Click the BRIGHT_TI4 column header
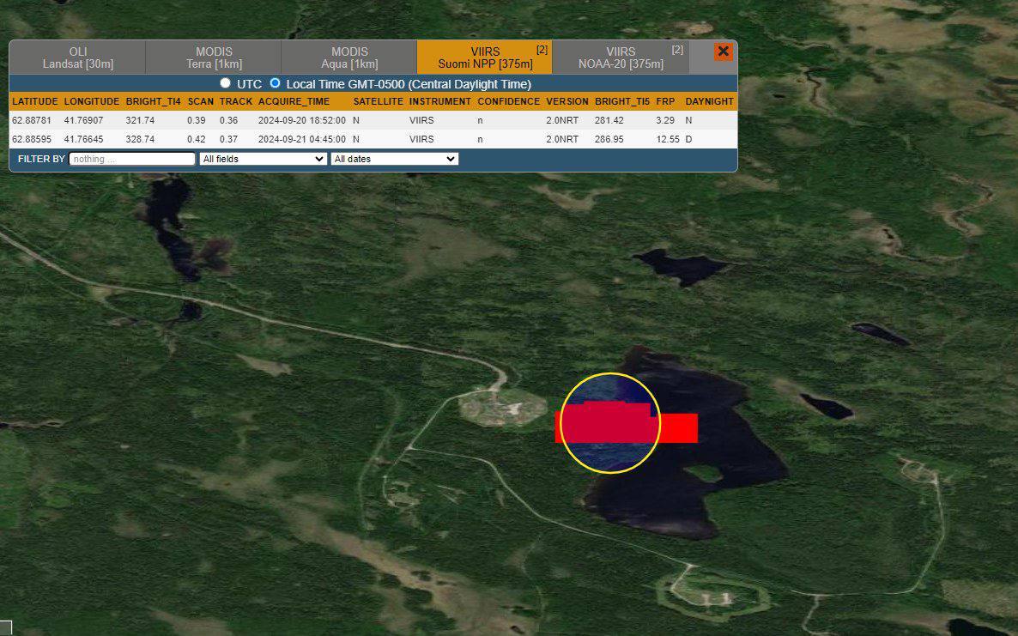 point(154,101)
